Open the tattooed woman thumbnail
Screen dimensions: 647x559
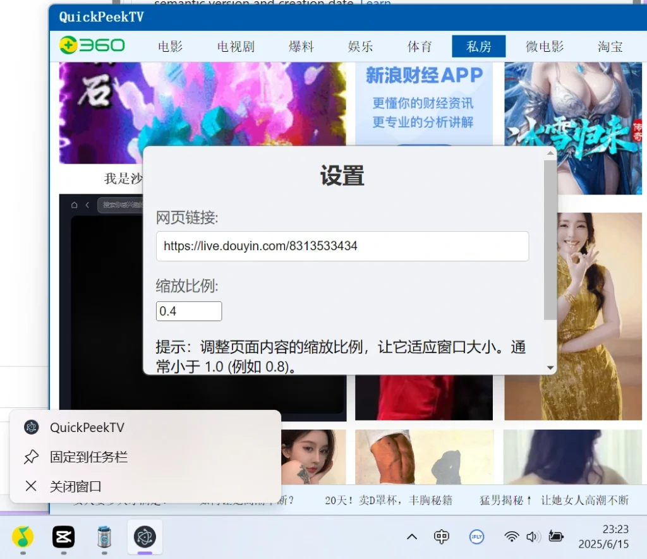[x=313, y=457]
